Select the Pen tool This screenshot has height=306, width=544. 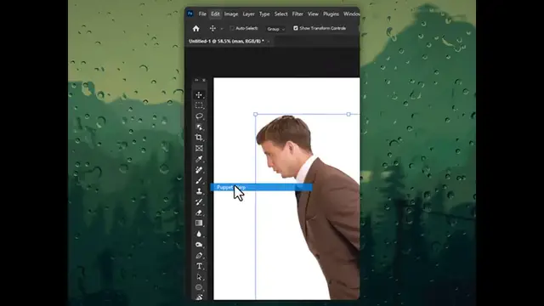pyautogui.click(x=199, y=255)
